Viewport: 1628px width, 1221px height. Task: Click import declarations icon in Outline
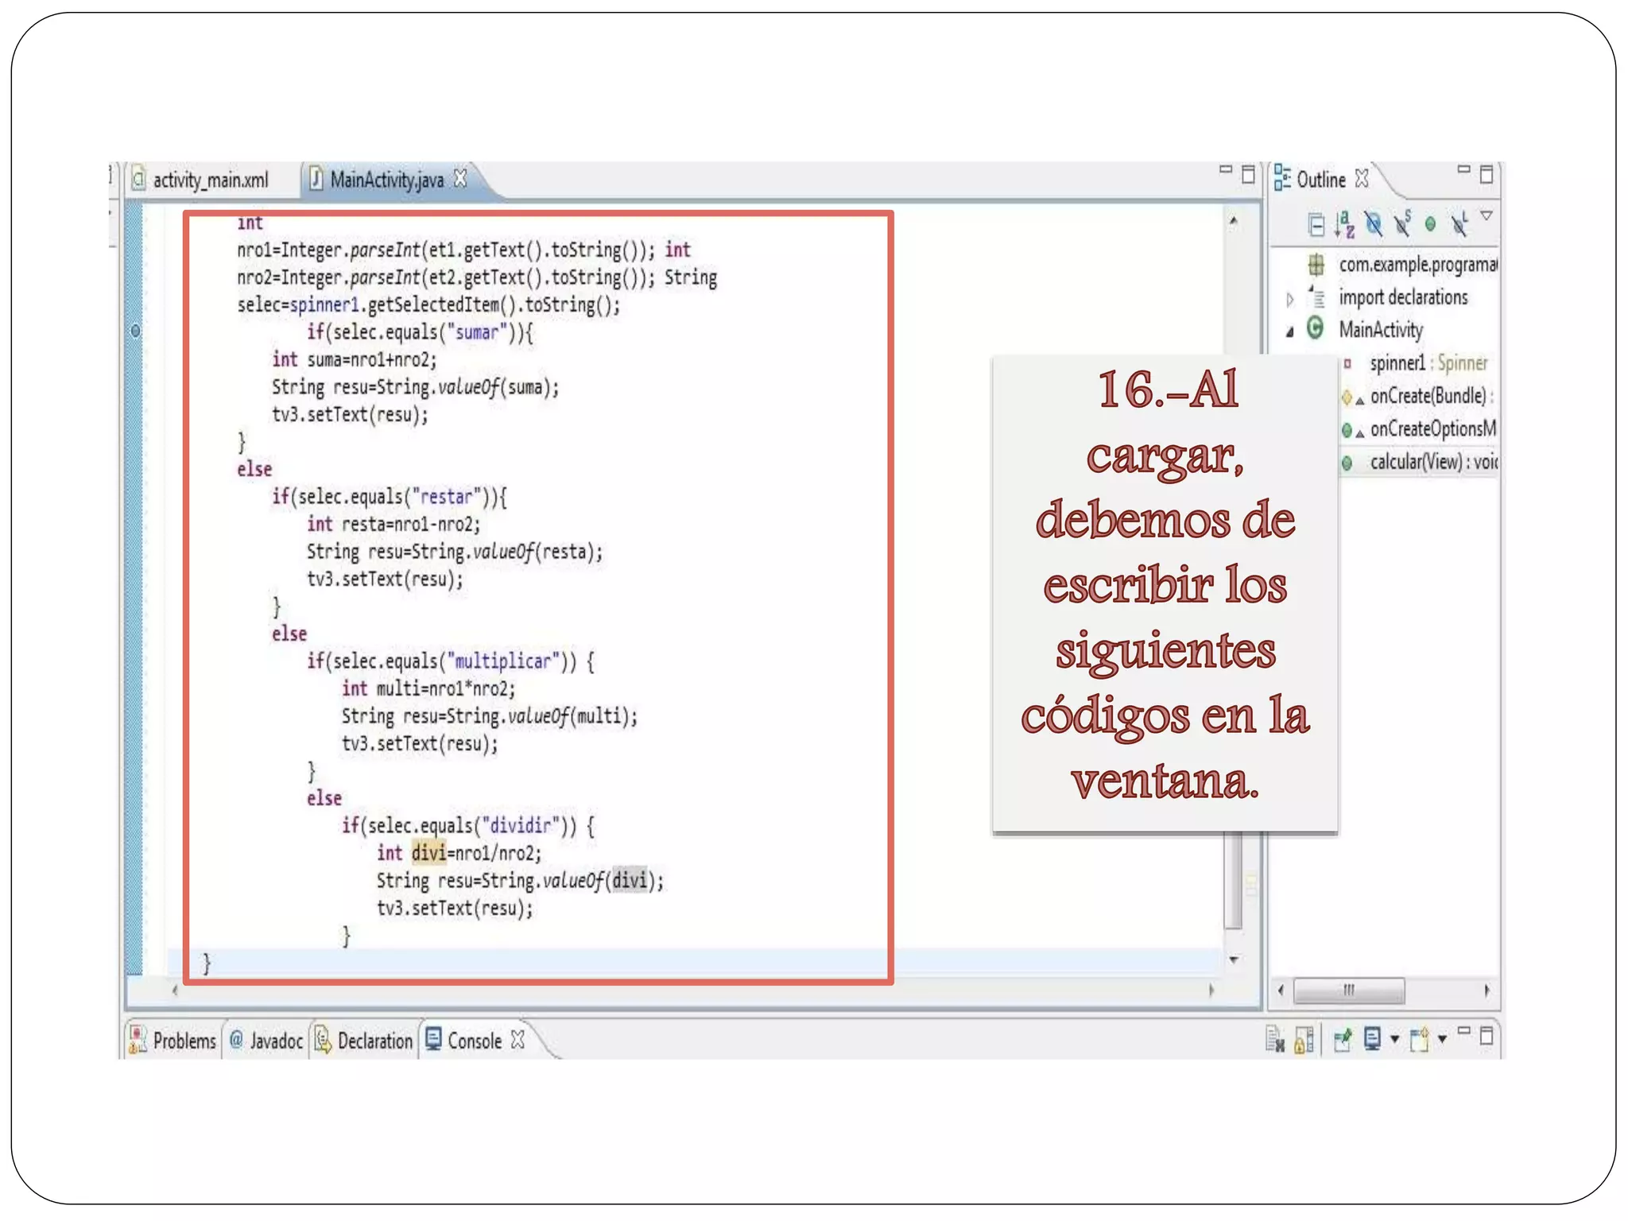(1316, 297)
